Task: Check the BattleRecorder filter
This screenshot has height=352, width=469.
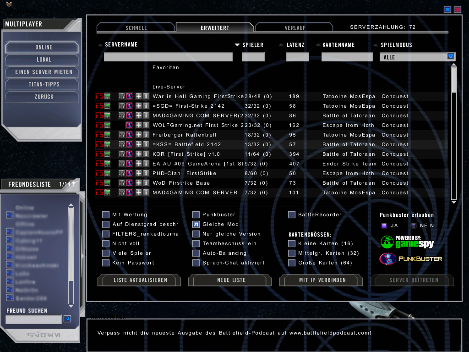Action: (x=292, y=214)
